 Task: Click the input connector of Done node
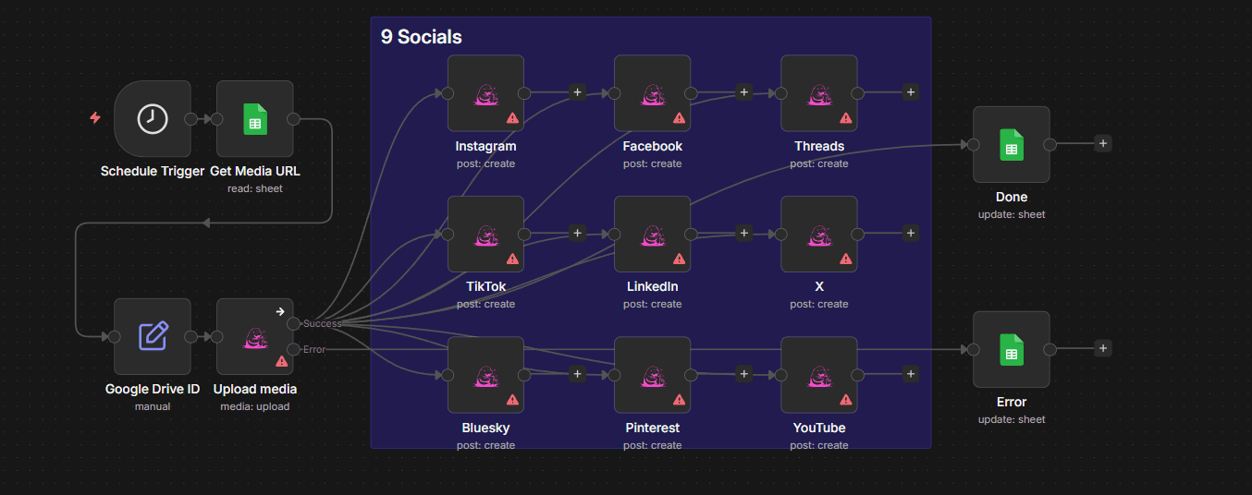click(x=973, y=144)
